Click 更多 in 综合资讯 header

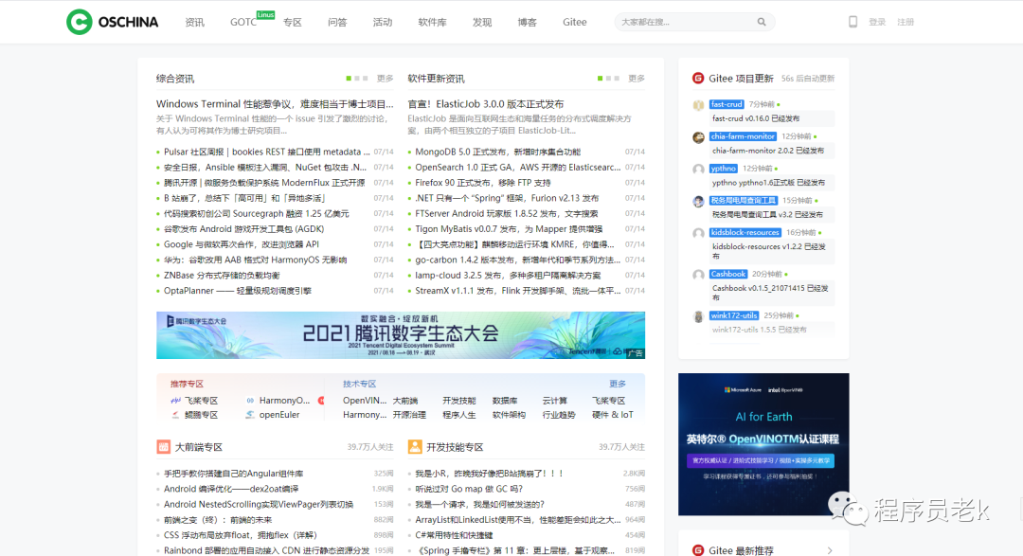[385, 79]
